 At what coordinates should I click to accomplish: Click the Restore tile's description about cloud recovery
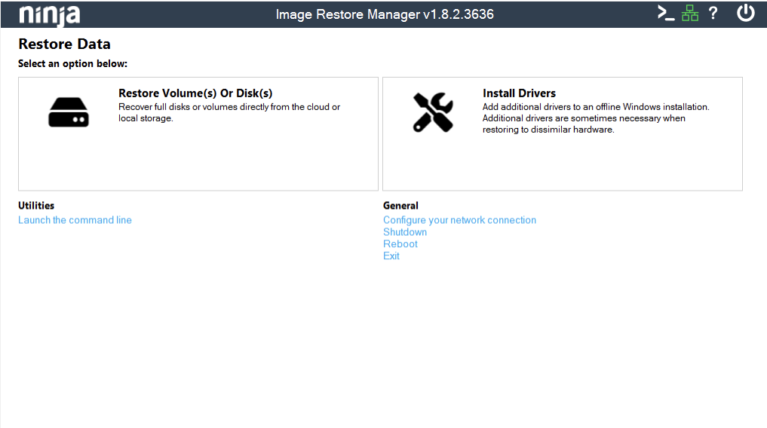click(229, 113)
